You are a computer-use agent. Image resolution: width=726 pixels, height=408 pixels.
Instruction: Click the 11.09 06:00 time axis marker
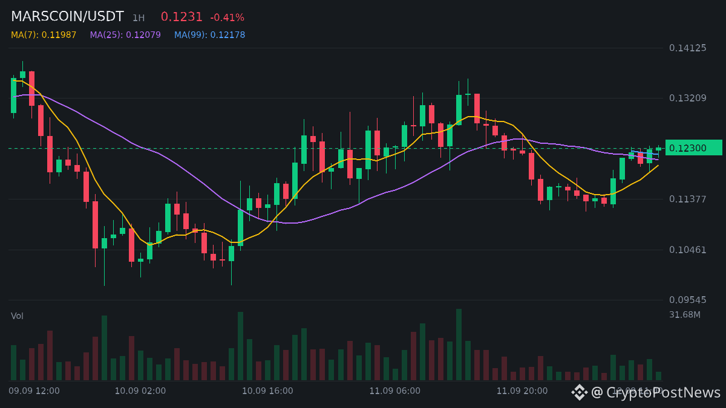394,390
